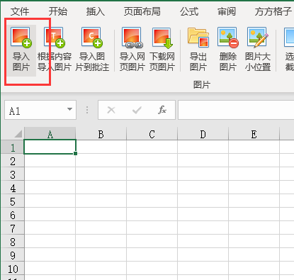
Task: Select row 9 header
Action: pyautogui.click(x=13, y=255)
